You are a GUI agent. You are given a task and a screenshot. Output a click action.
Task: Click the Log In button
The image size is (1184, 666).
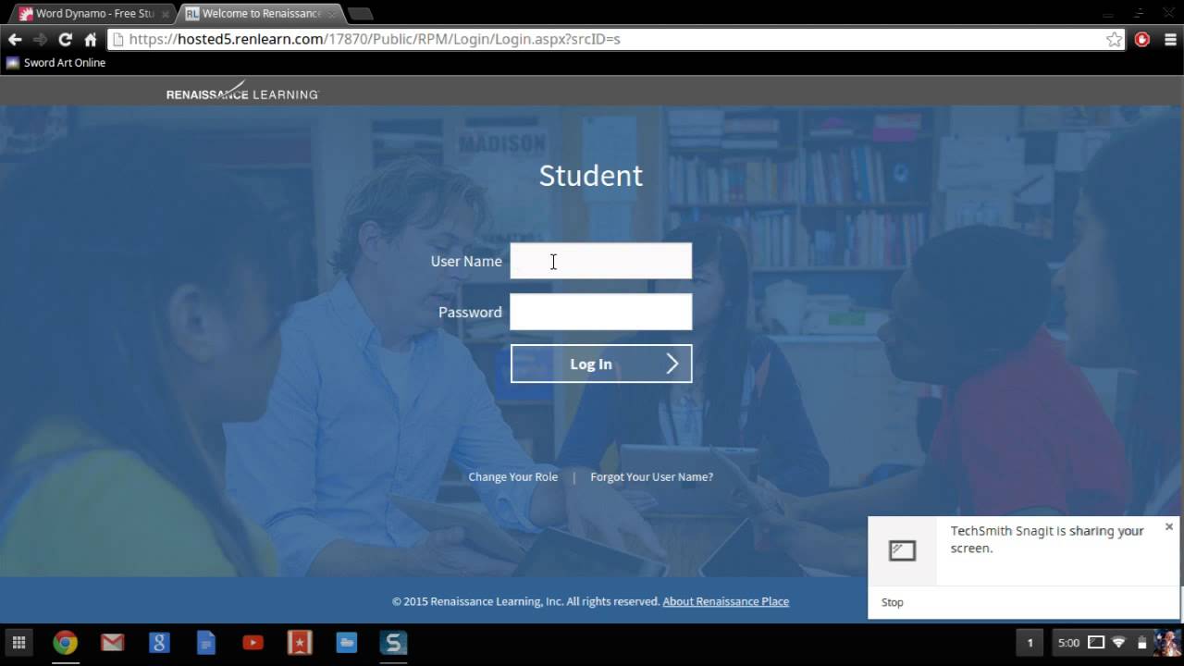tap(601, 364)
